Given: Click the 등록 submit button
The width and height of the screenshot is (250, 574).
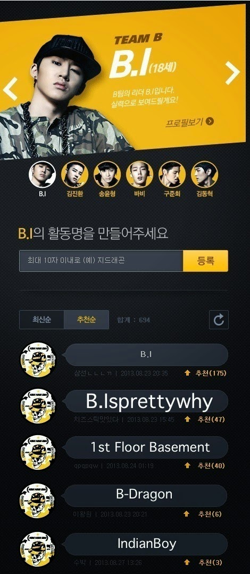Looking at the screenshot, I should (205, 261).
